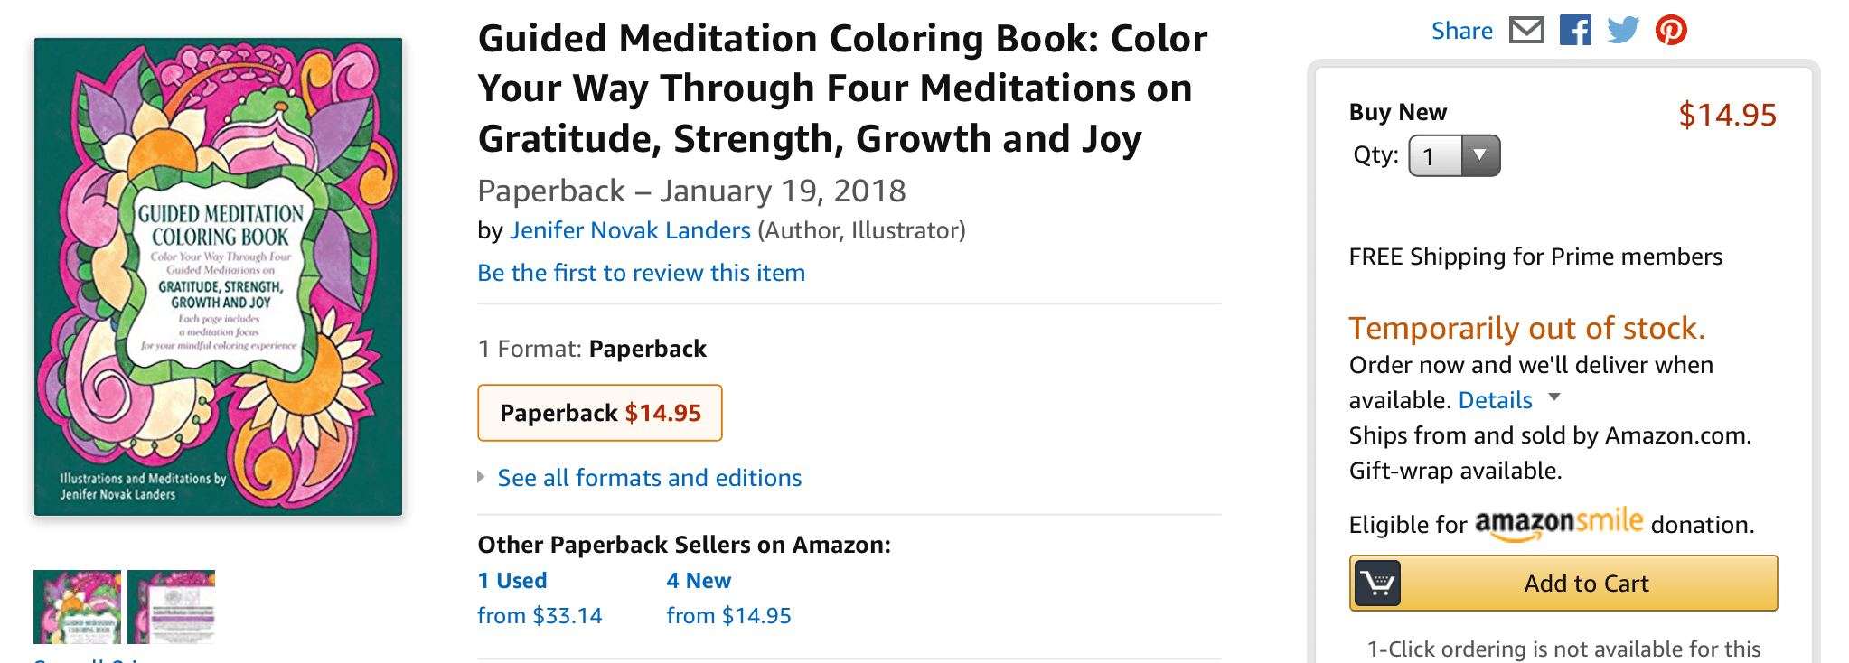Screen dimensions: 1849x663
Task: Share on Pinterest icon
Action: click(x=1671, y=31)
